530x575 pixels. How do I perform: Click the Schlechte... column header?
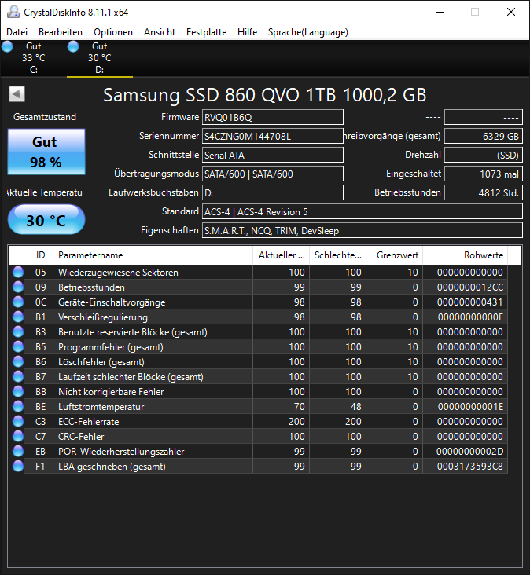point(337,255)
